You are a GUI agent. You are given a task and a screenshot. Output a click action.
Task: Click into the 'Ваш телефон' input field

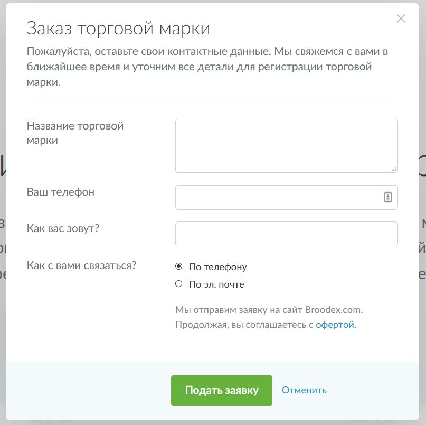[x=277, y=197]
